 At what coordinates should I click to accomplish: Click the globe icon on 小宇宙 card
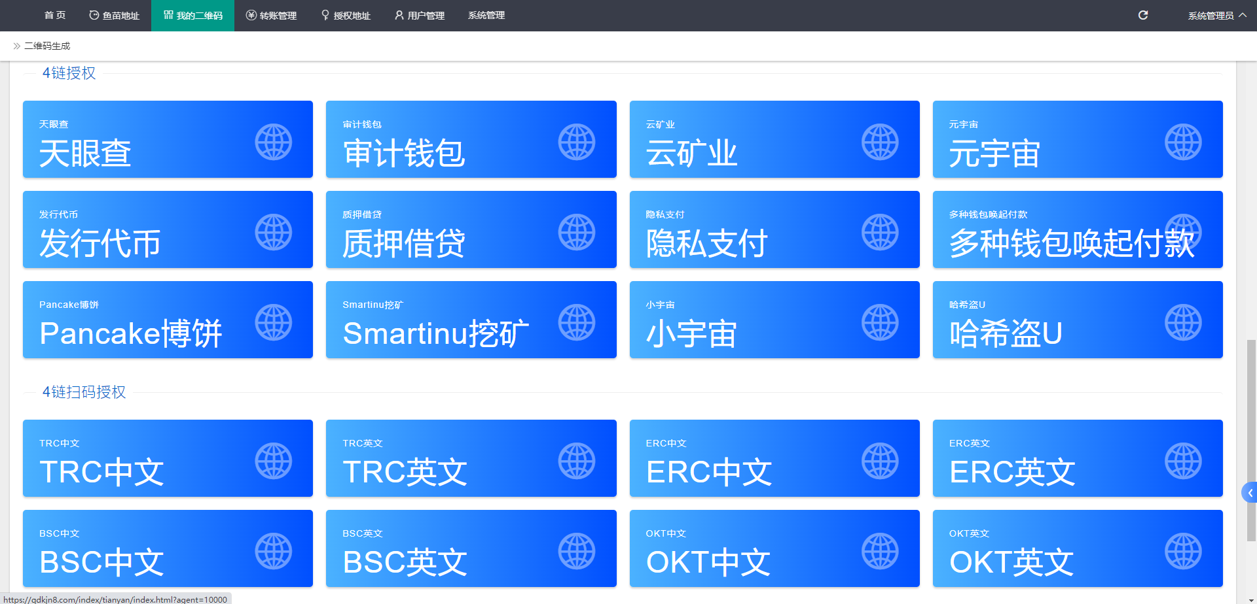pyautogui.click(x=880, y=322)
